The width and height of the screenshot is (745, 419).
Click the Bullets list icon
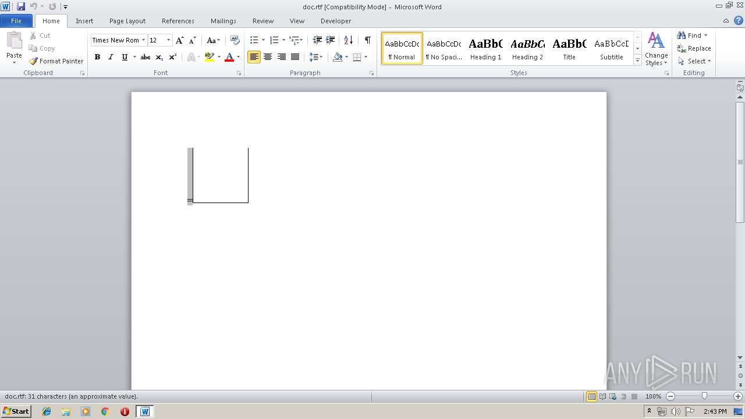pos(254,40)
